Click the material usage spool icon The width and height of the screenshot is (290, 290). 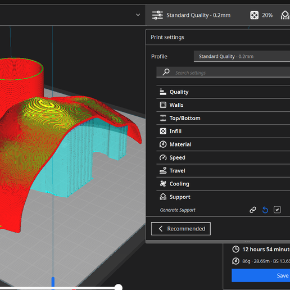click(x=235, y=261)
